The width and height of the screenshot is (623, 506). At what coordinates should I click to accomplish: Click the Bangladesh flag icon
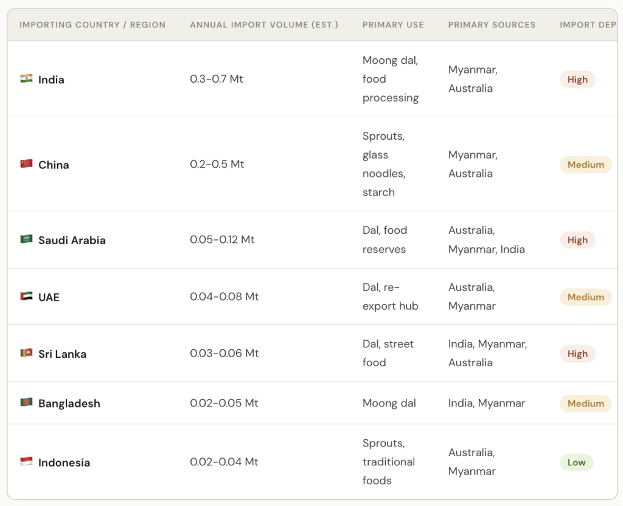[26, 402]
